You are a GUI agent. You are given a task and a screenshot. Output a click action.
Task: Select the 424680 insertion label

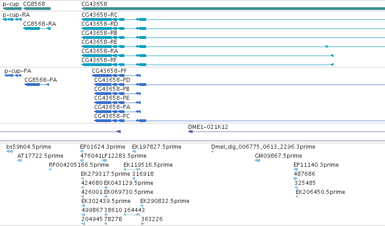(92, 183)
